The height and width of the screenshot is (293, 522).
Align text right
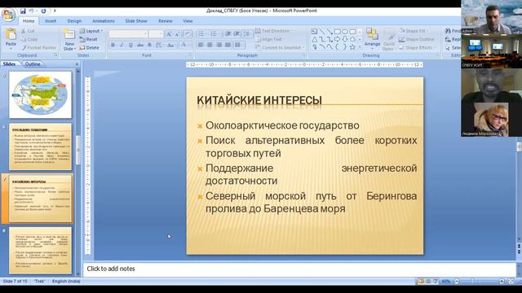(219, 45)
